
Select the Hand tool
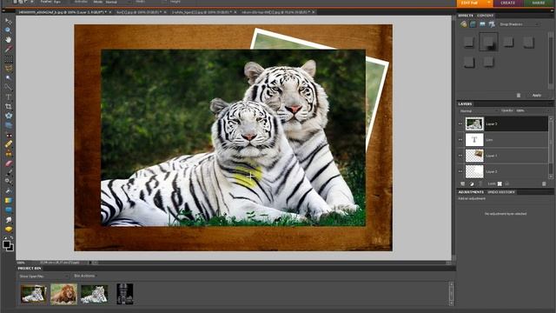point(8,40)
